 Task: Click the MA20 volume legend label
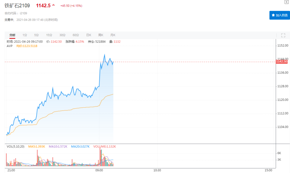click(x=80, y=146)
